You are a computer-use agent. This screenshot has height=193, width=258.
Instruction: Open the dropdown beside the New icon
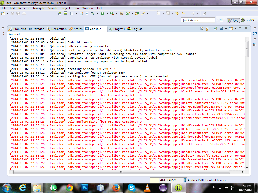(x=8, y=14)
